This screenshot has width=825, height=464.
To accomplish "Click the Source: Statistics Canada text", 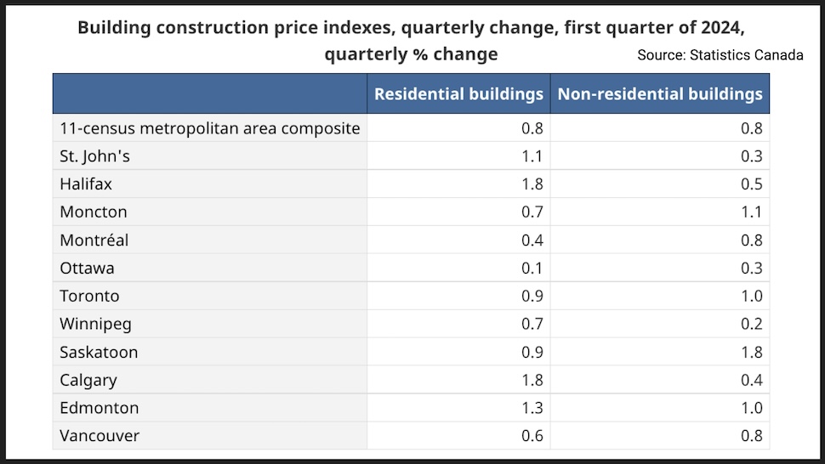I will [720, 55].
